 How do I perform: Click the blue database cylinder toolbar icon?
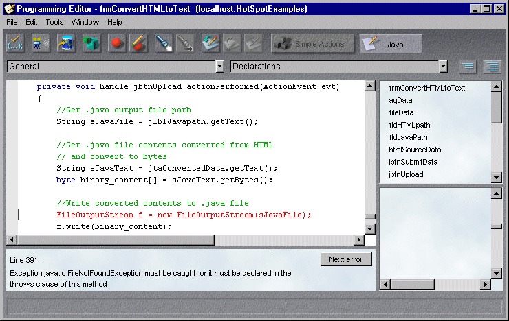[66, 43]
